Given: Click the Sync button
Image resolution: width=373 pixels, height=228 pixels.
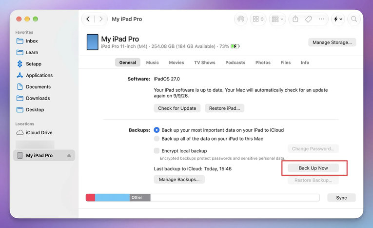Looking at the screenshot, I should pos(341,198).
